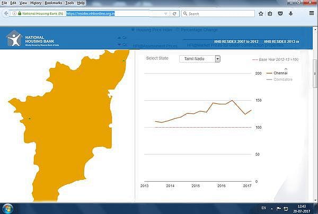Image resolution: width=318 pixels, height=214 pixels.
Task: Select the Percentage Change radio button
Action: click(178, 30)
